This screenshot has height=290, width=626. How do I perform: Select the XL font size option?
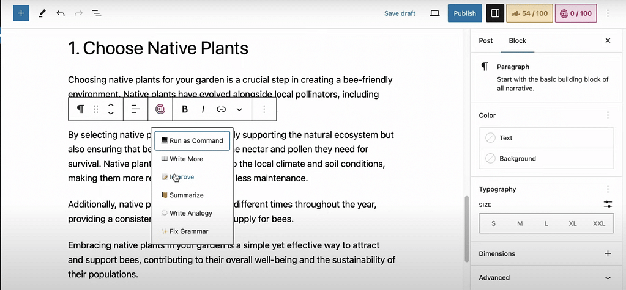[572, 223]
